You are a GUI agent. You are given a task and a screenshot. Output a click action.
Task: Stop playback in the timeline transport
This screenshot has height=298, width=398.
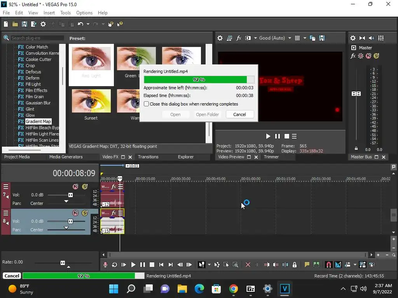point(152,265)
